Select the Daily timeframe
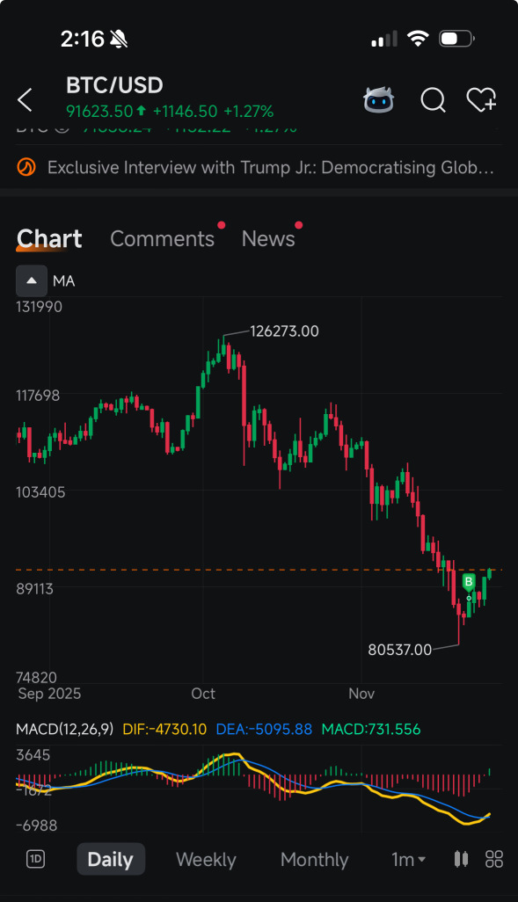 (x=111, y=860)
